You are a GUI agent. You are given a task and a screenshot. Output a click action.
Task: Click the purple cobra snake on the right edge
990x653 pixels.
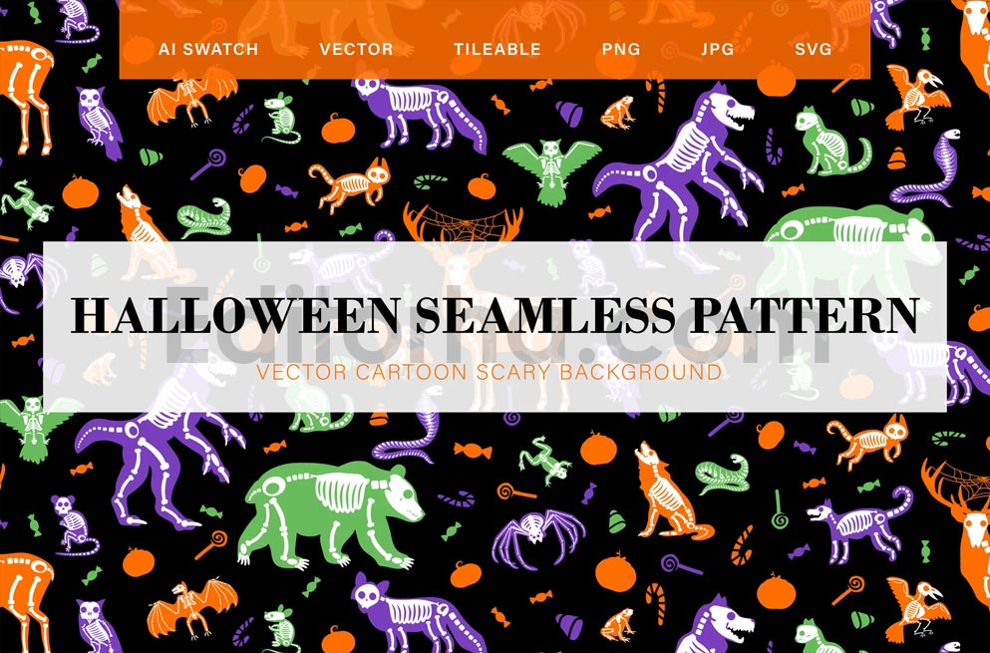(927, 169)
